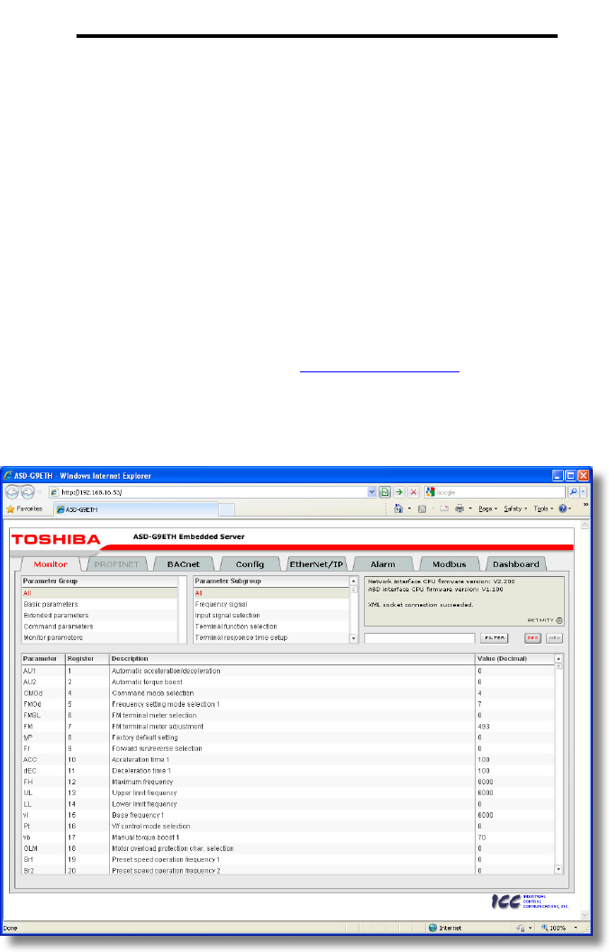Click the Read Mail envelope icon
609x952 pixels.
point(444,508)
